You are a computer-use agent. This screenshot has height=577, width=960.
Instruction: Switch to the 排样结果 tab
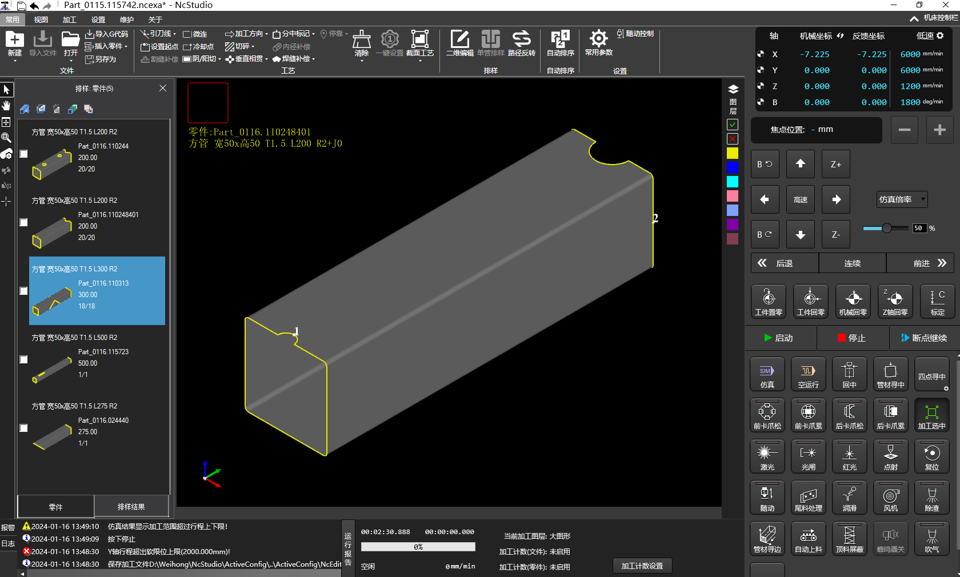[x=131, y=507]
